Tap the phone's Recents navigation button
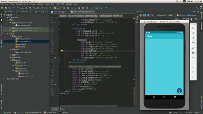Viewport: 203px width, 114px height. point(175,97)
